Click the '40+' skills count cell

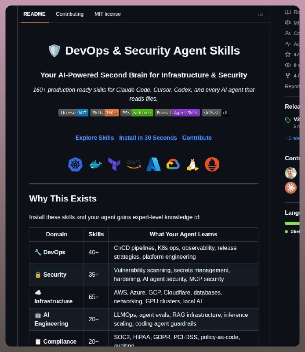[96, 252]
